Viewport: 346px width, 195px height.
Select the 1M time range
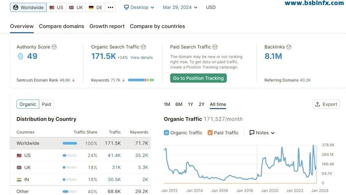tap(167, 104)
